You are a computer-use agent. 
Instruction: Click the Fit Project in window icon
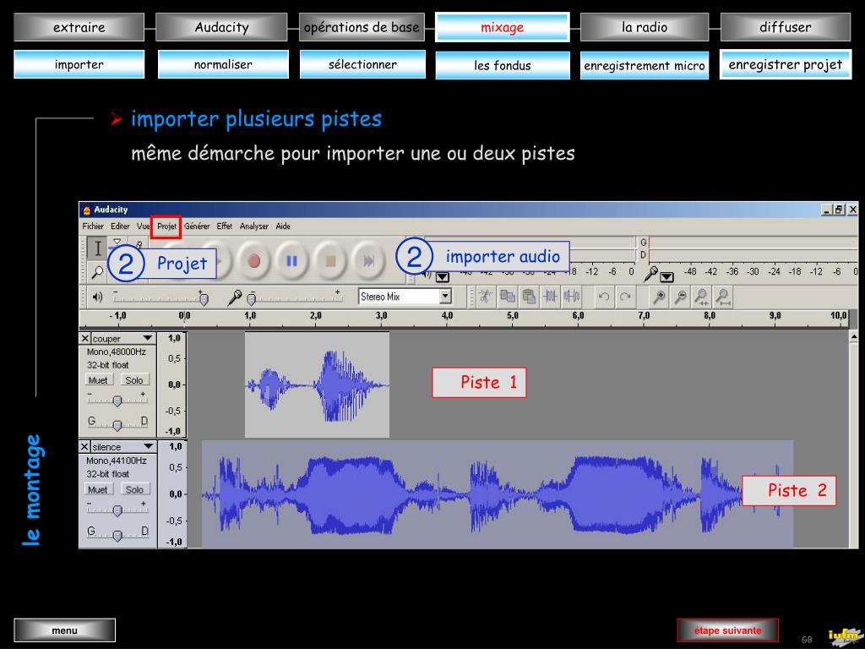click(x=723, y=297)
